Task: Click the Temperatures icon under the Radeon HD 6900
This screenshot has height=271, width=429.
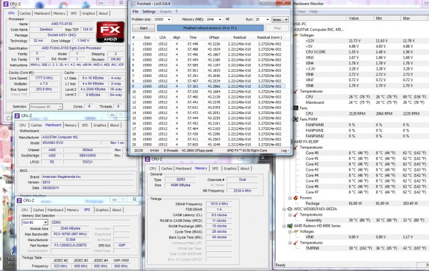Action: [x=296, y=243]
